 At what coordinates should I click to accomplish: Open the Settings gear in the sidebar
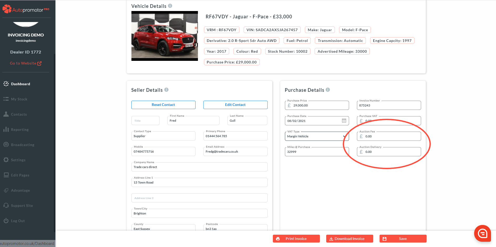tap(6, 160)
